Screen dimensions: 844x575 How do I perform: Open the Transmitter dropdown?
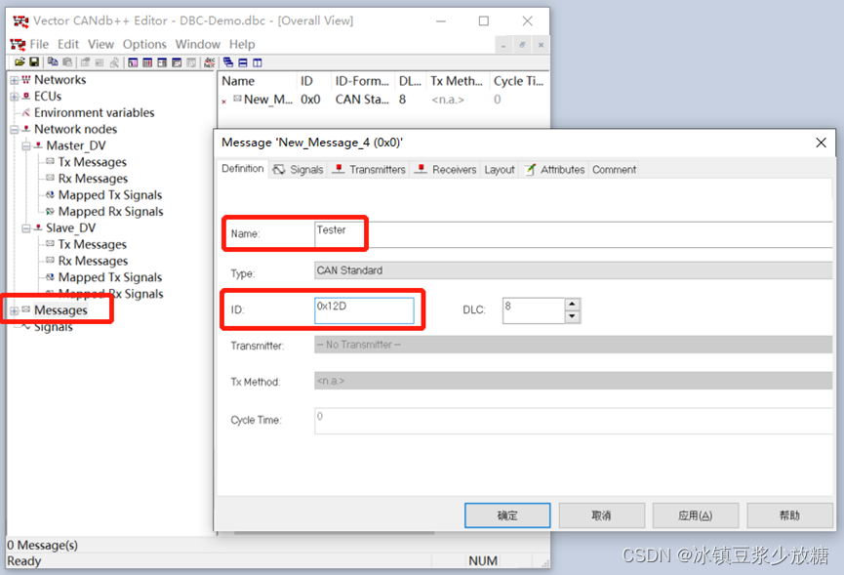(574, 345)
